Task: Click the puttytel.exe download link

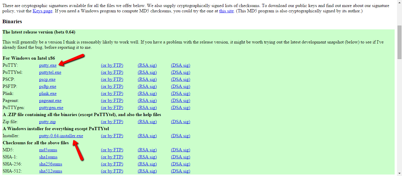Action: point(50,72)
